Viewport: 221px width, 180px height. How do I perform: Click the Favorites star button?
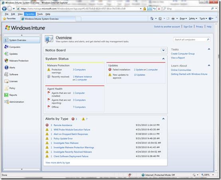click(x=10, y=19)
